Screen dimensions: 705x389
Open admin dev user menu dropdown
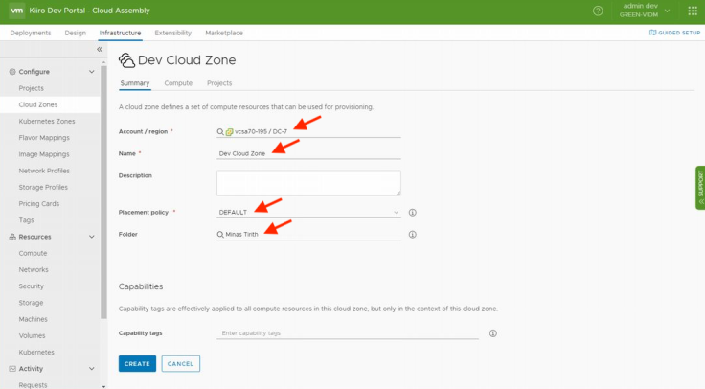pyautogui.click(x=646, y=11)
